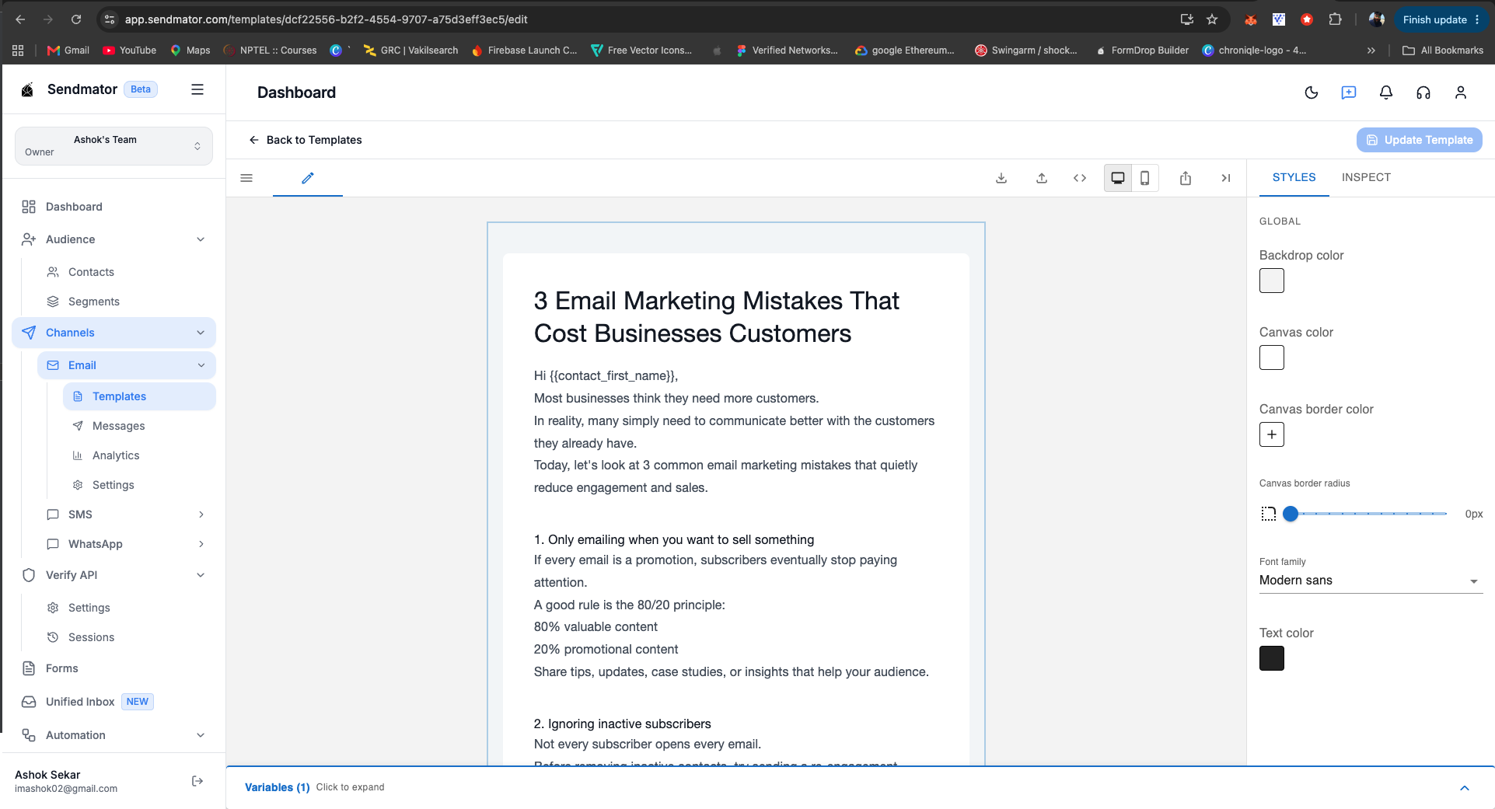Pick the Text color swatch
Image resolution: width=1495 pixels, height=809 pixels.
1272,658
